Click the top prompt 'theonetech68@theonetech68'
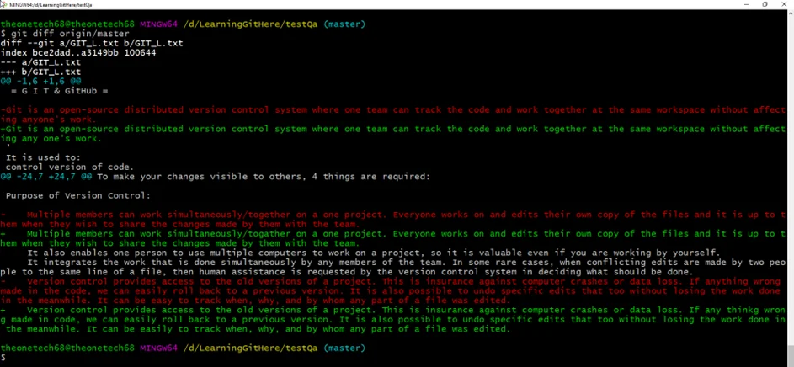This screenshot has width=794, height=367. [67, 24]
